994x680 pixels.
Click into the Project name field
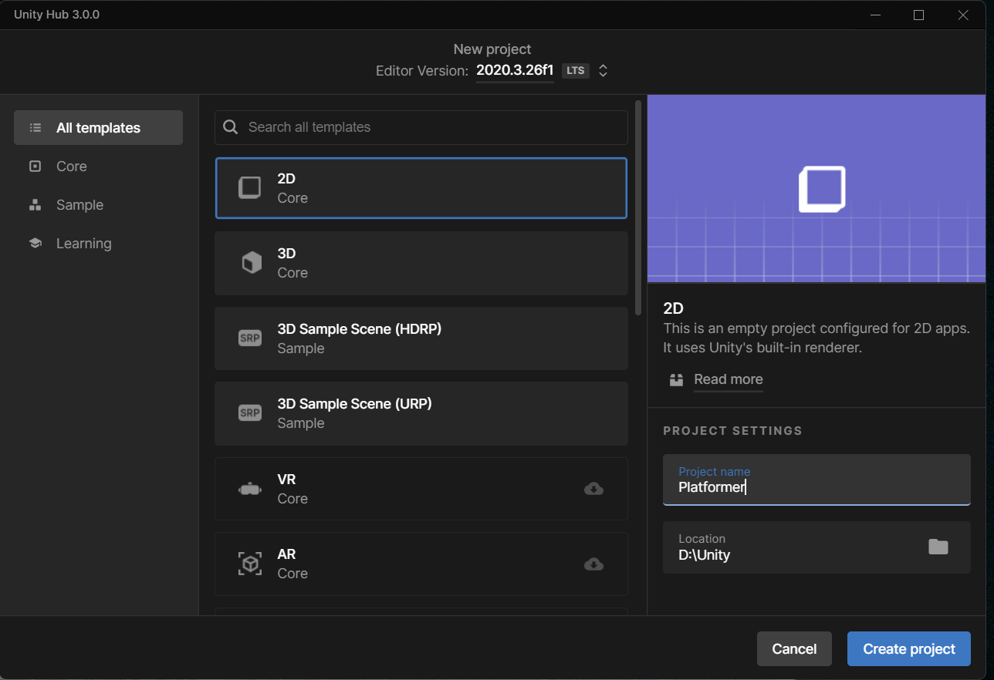click(816, 480)
